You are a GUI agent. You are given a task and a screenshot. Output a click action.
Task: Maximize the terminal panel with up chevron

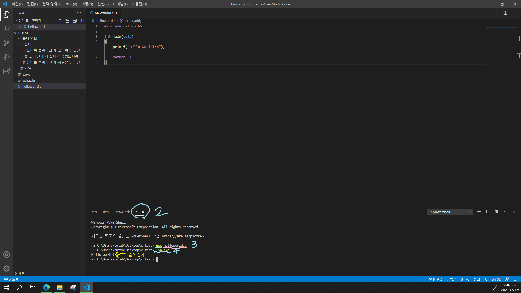tap(505, 212)
